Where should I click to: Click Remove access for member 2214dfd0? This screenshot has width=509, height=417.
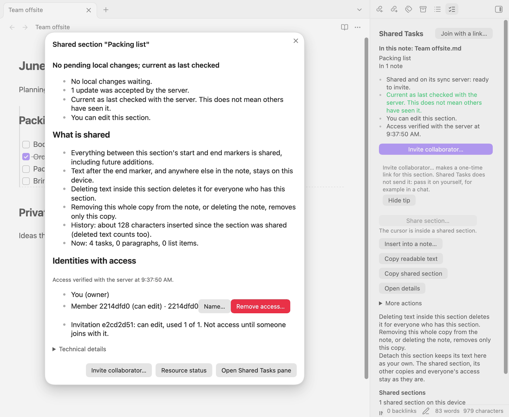(x=261, y=307)
